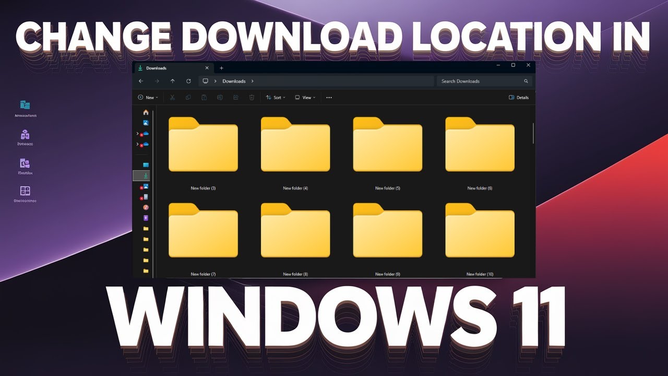Click into the Search Downloads field
Image resolution: width=668 pixels, height=376 pixels.
484,81
